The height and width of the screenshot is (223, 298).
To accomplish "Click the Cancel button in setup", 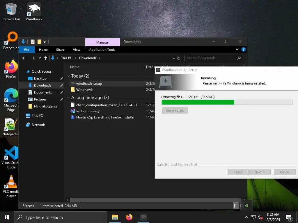I will click(x=285, y=172).
